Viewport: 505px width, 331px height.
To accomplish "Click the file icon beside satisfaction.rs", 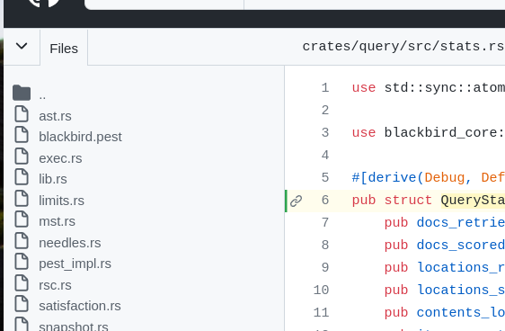I will (x=22, y=304).
